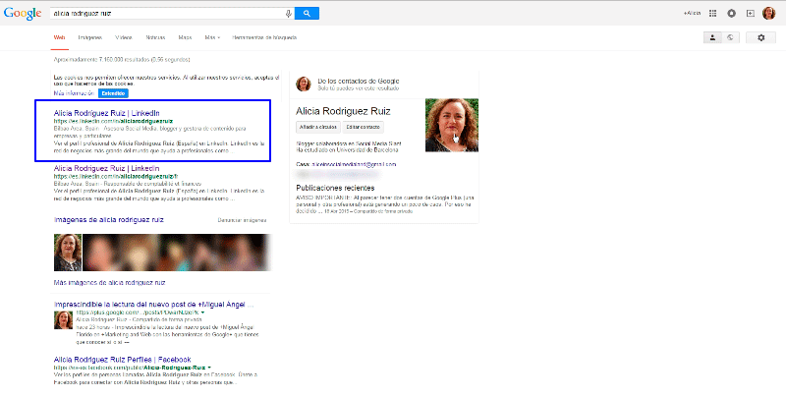This screenshot has width=786, height=397.
Task: Activate voice search microphone icon
Action: pos(288,13)
